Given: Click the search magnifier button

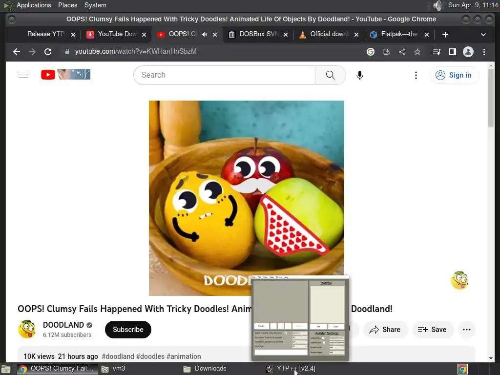Looking at the screenshot, I should pyautogui.click(x=331, y=75).
